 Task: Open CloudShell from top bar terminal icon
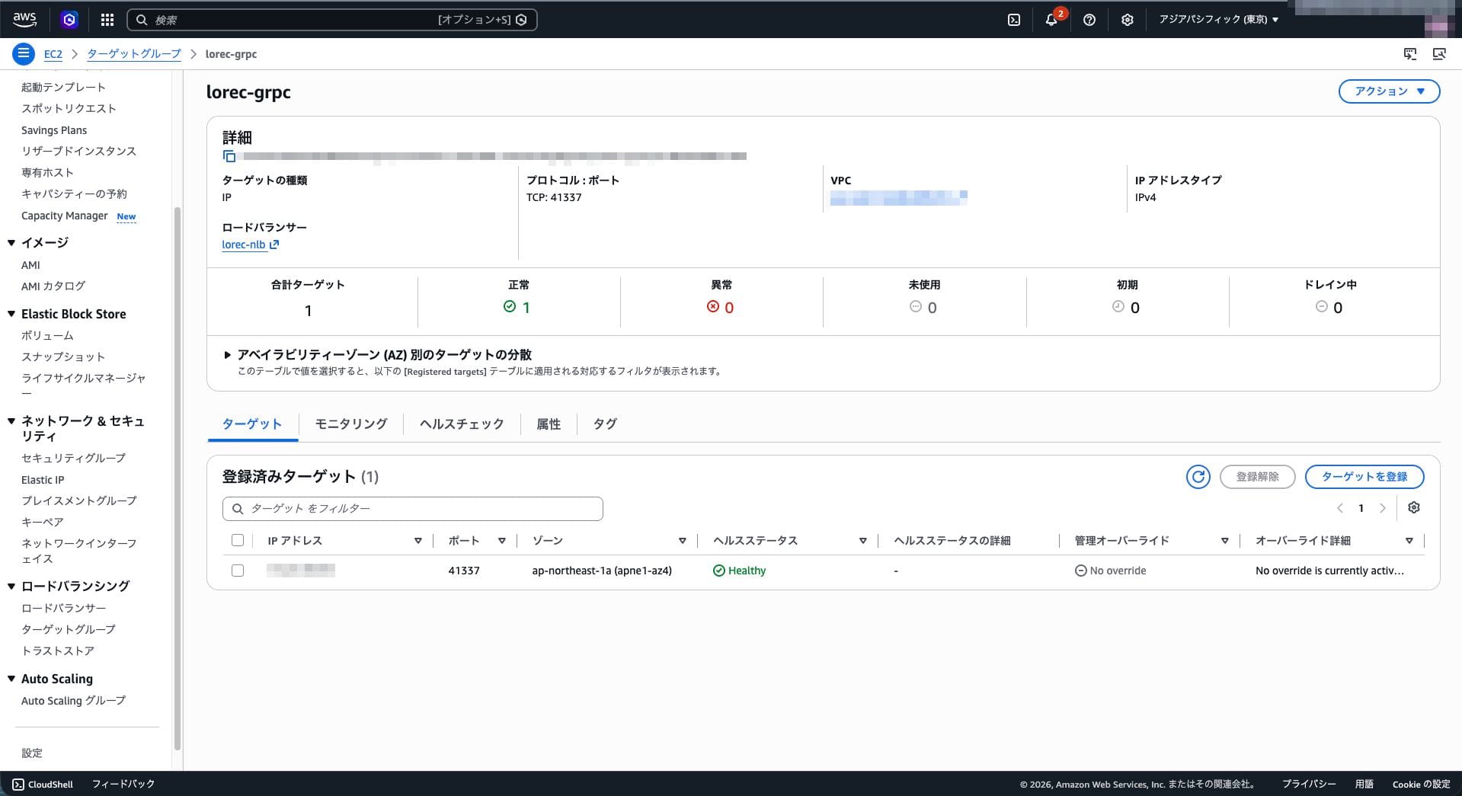[x=1014, y=20]
